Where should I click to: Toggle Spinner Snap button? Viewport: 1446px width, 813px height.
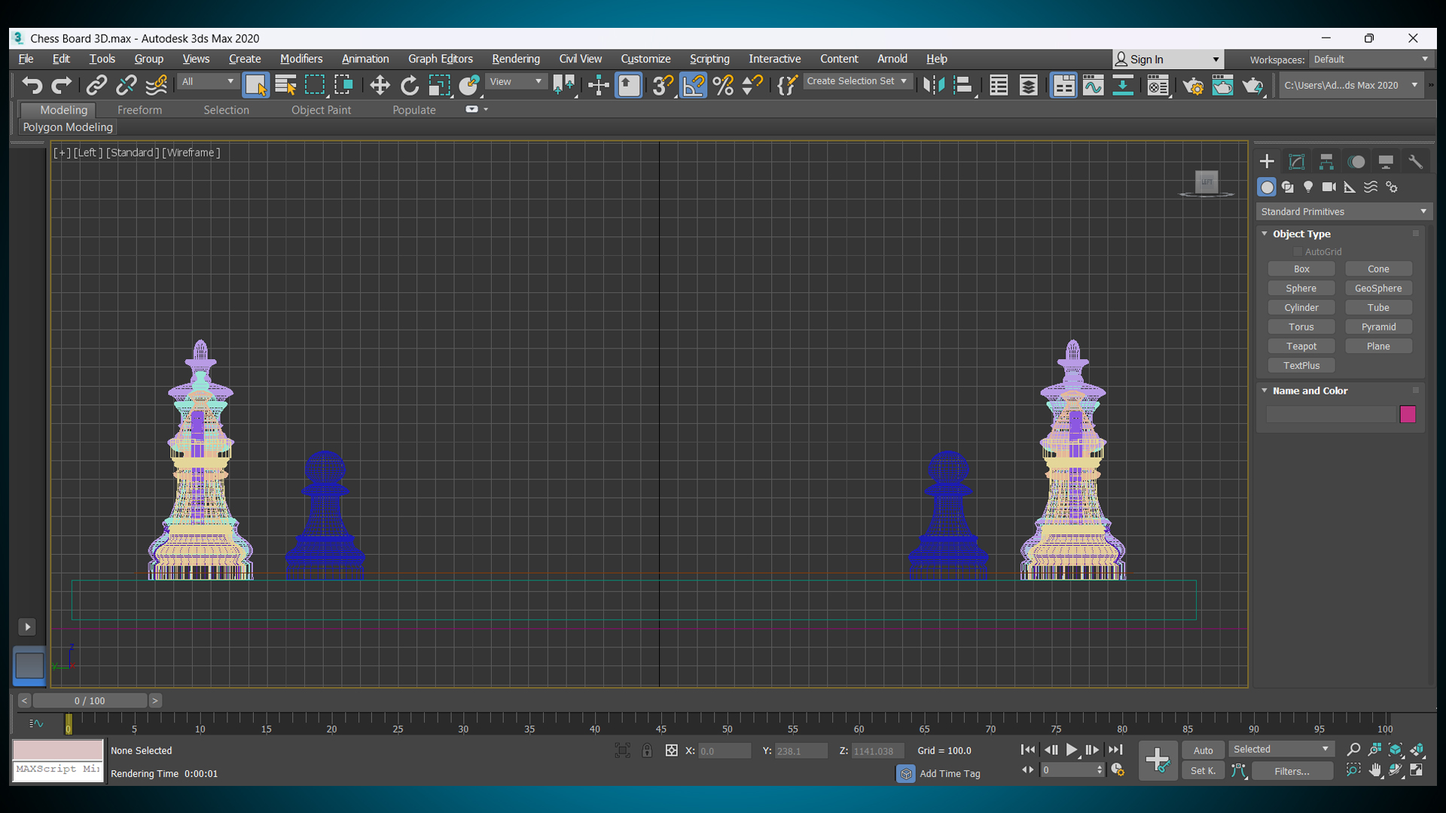[752, 85]
